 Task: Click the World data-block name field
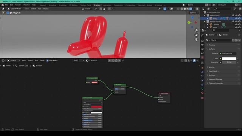(x=221, y=40)
